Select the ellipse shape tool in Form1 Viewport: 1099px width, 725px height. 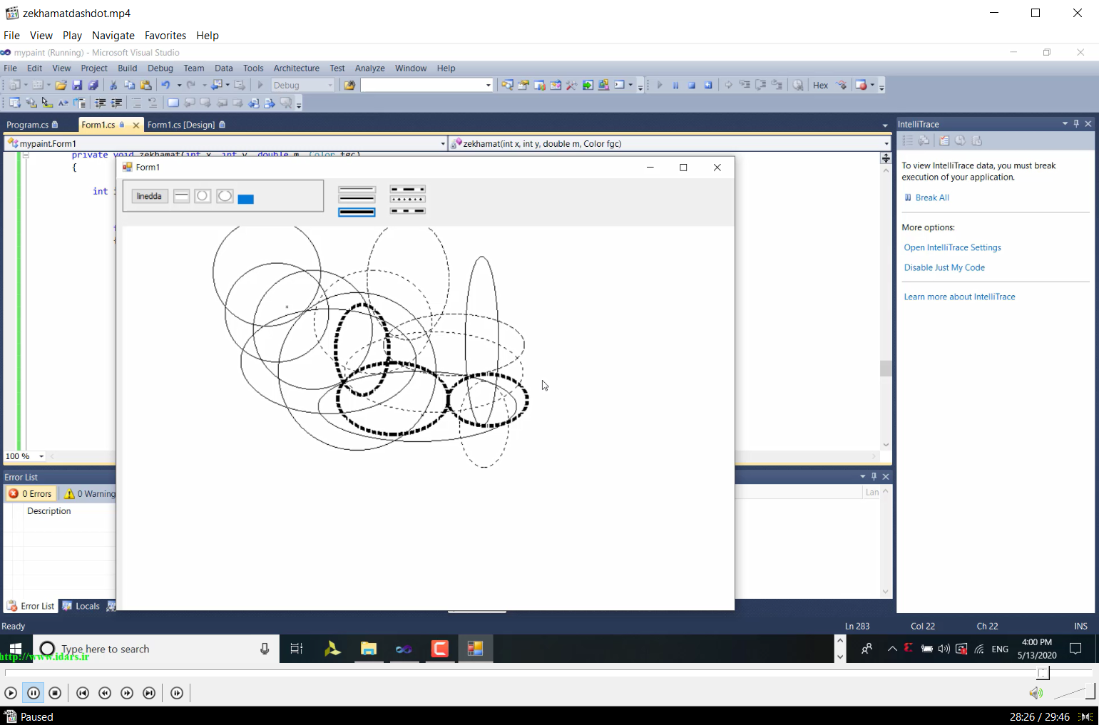coord(225,196)
